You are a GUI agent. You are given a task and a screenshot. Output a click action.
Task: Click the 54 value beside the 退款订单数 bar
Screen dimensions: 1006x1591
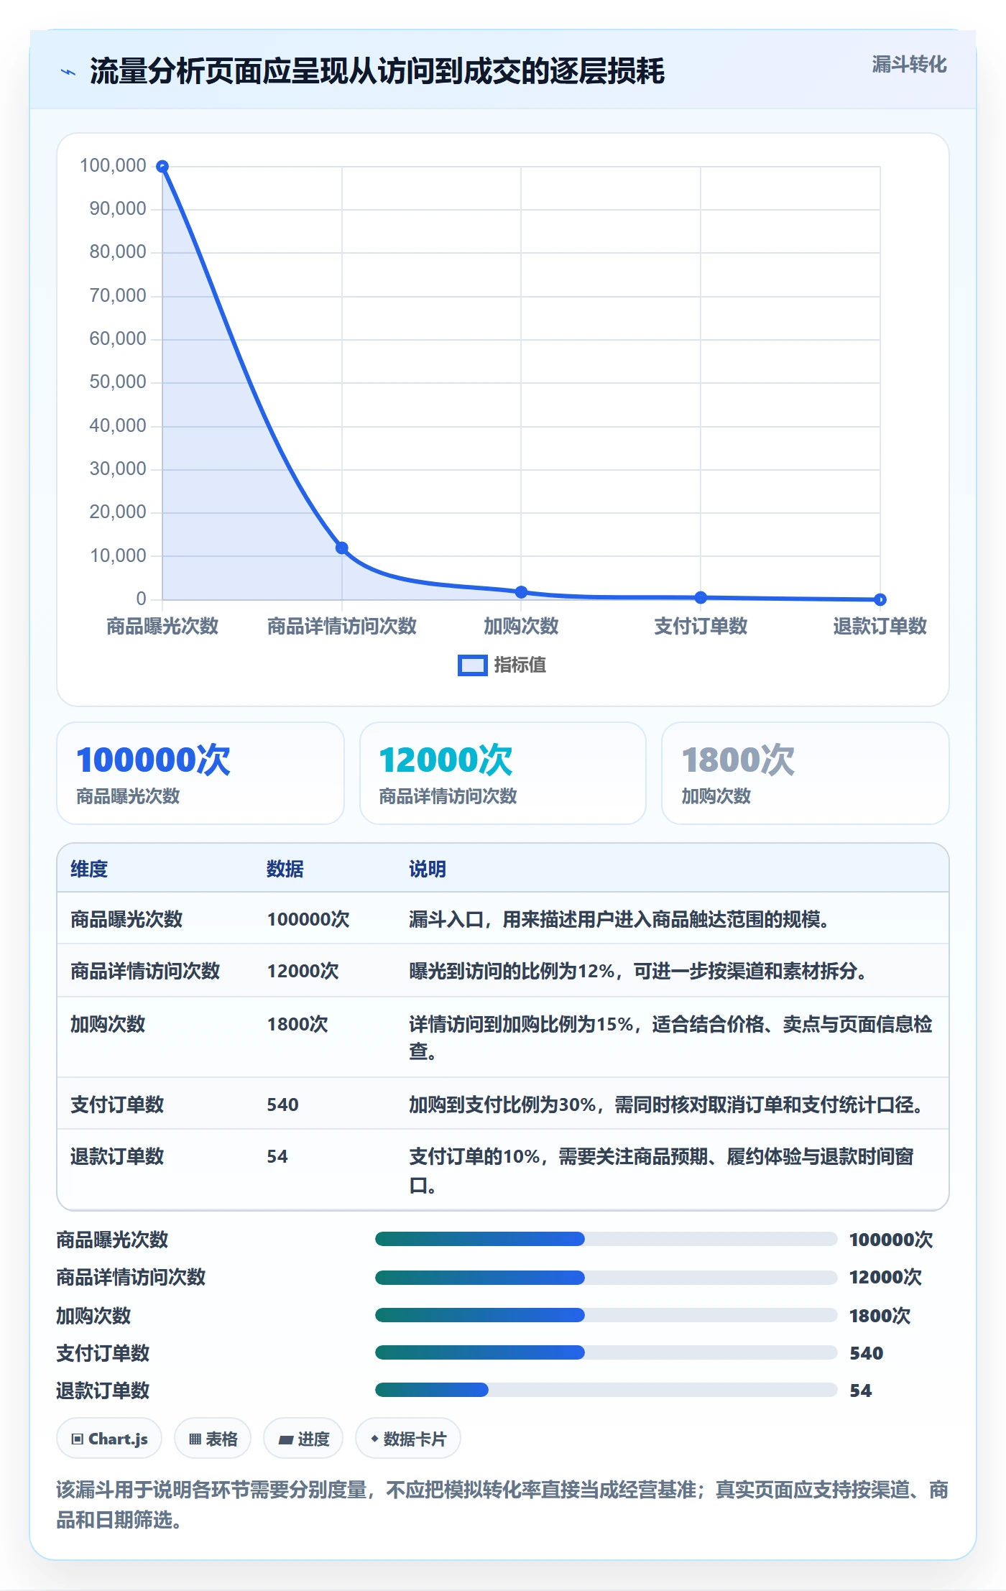(860, 1391)
